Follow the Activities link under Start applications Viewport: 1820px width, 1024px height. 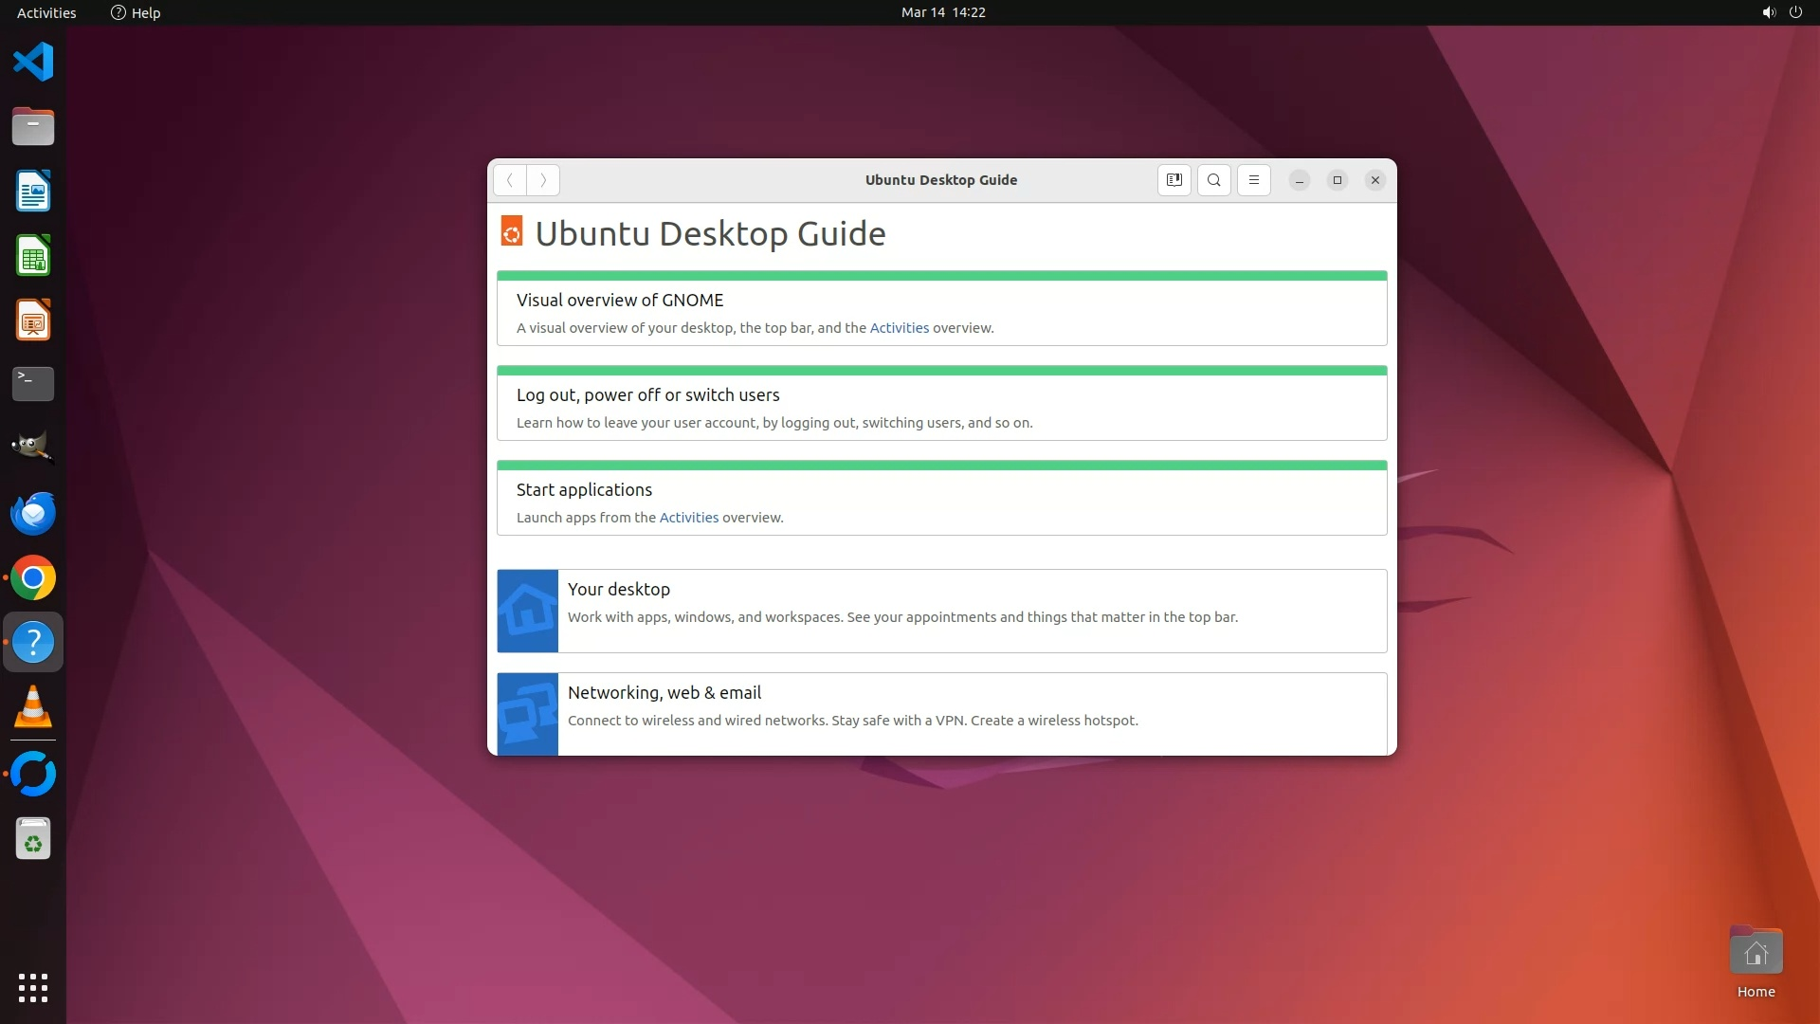point(688,518)
